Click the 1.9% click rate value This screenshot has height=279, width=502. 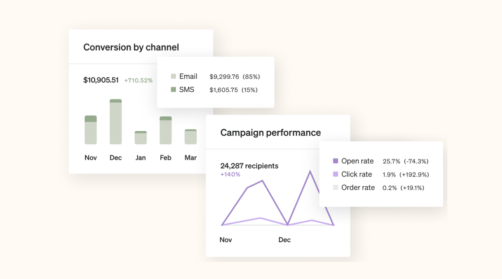pyautogui.click(x=389, y=175)
